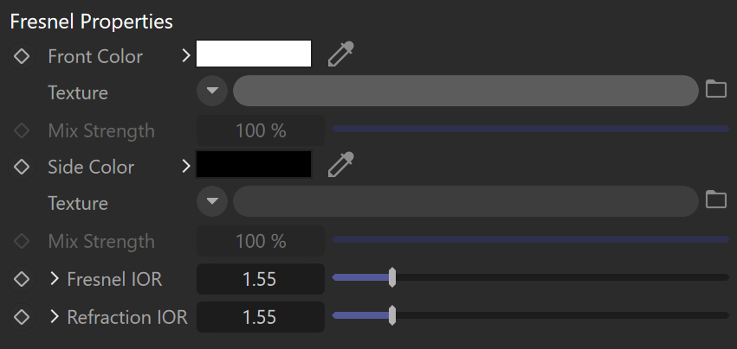Screen dimensions: 737x349
Task: Open the white Front Color swatch
Action: pos(254,54)
